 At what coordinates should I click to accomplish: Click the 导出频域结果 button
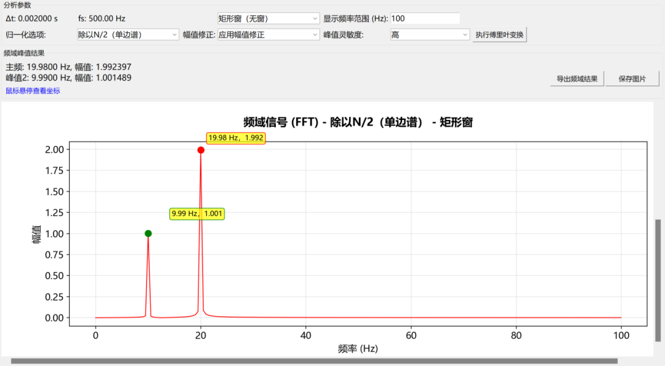tap(577, 79)
